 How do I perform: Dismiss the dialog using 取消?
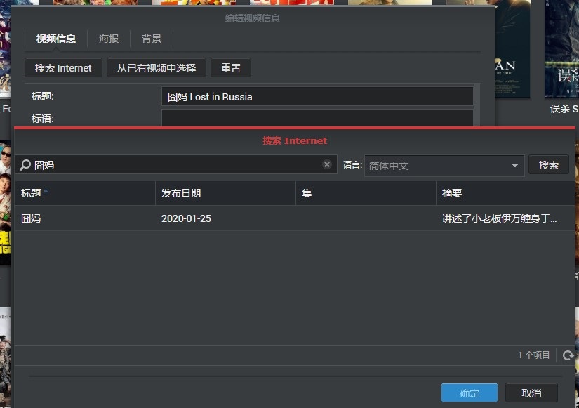(x=531, y=393)
